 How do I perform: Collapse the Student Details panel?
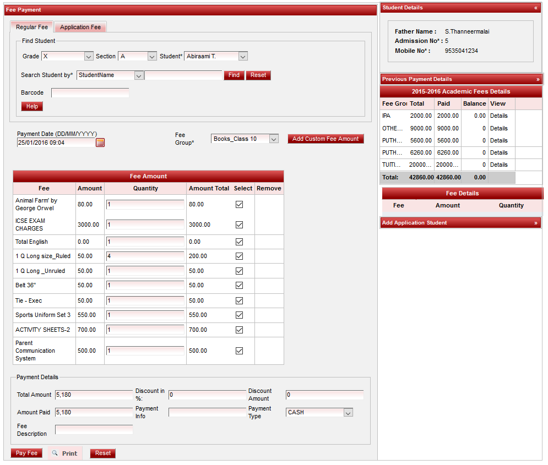(x=536, y=8)
